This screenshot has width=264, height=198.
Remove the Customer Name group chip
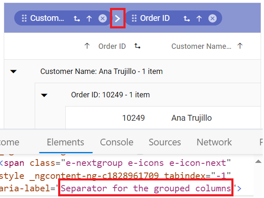103,18
